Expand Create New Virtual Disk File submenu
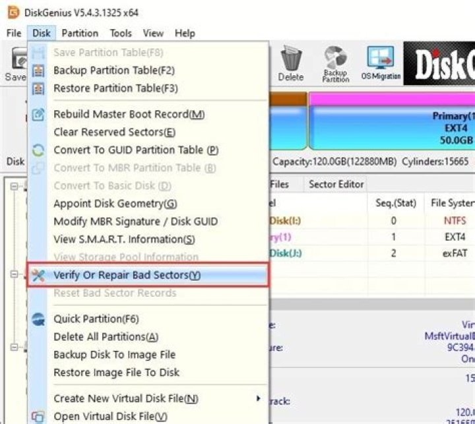Screen dimensions: 475x424 point(148,398)
